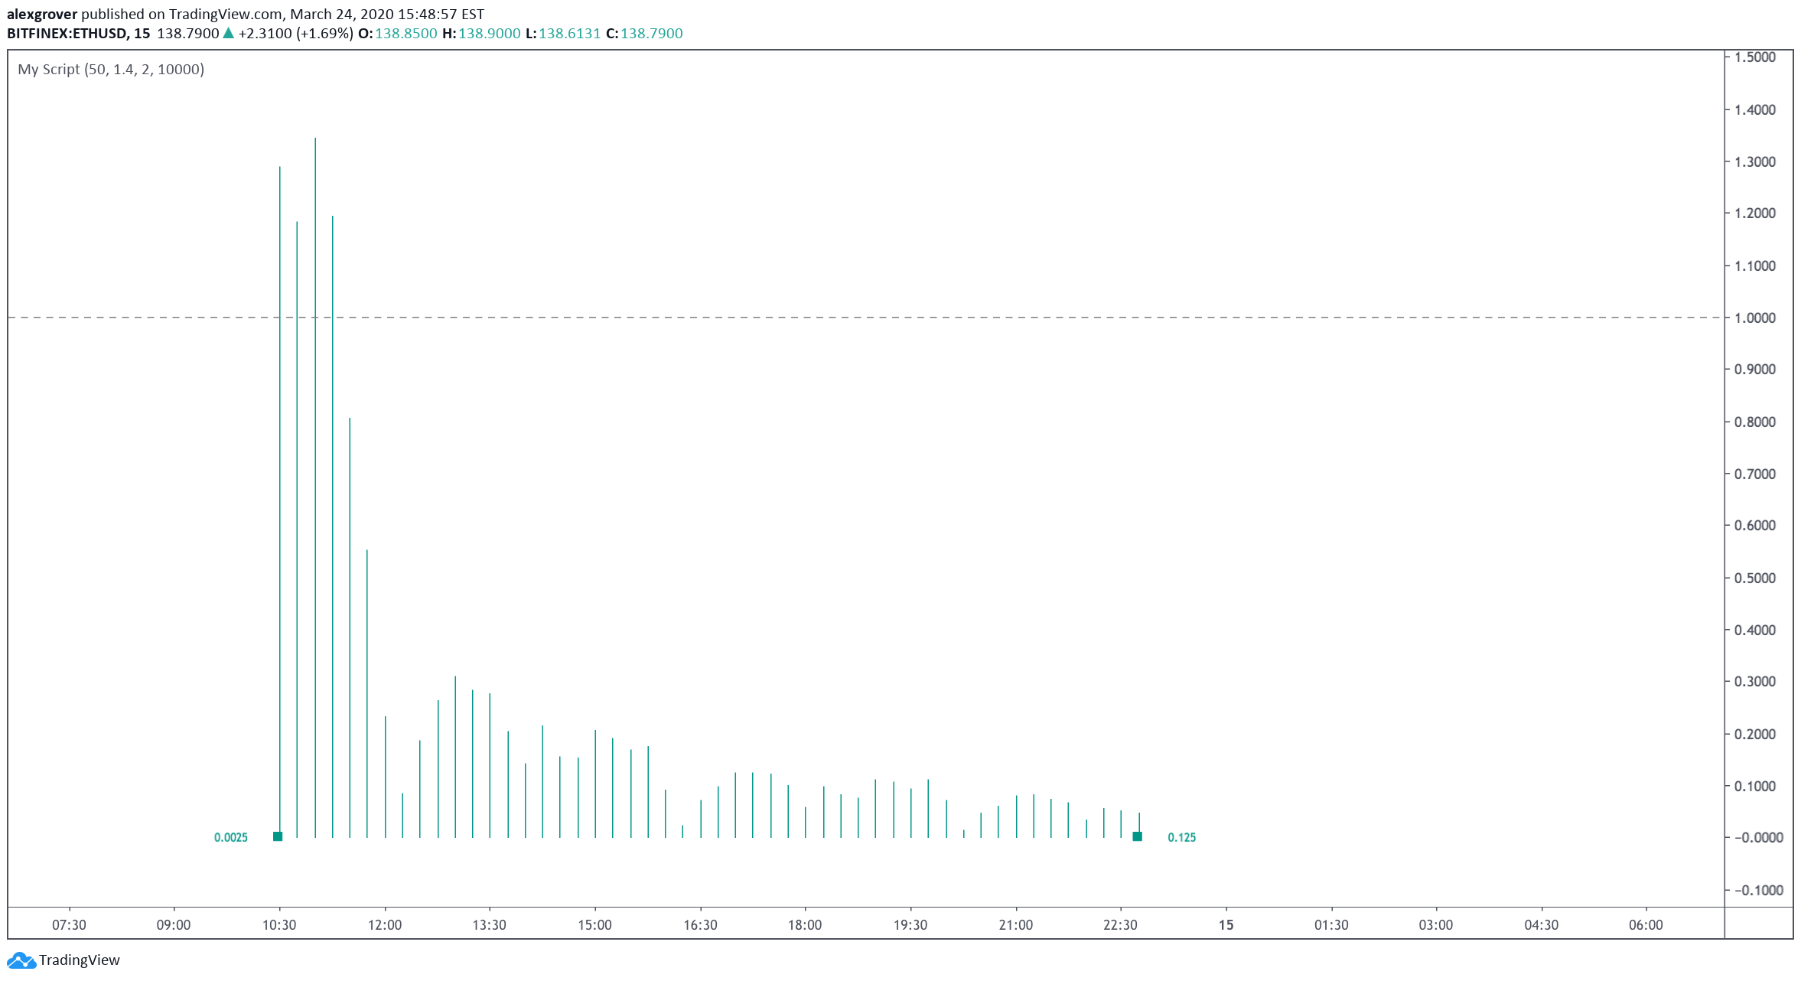Image resolution: width=1801 pixels, height=981 pixels.
Task: Click the bold 15 date label on time axis
Action: point(1226,925)
